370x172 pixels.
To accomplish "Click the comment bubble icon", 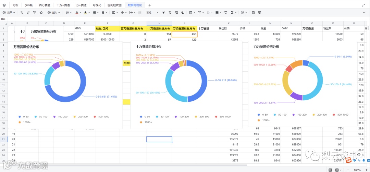I will (260, 12).
